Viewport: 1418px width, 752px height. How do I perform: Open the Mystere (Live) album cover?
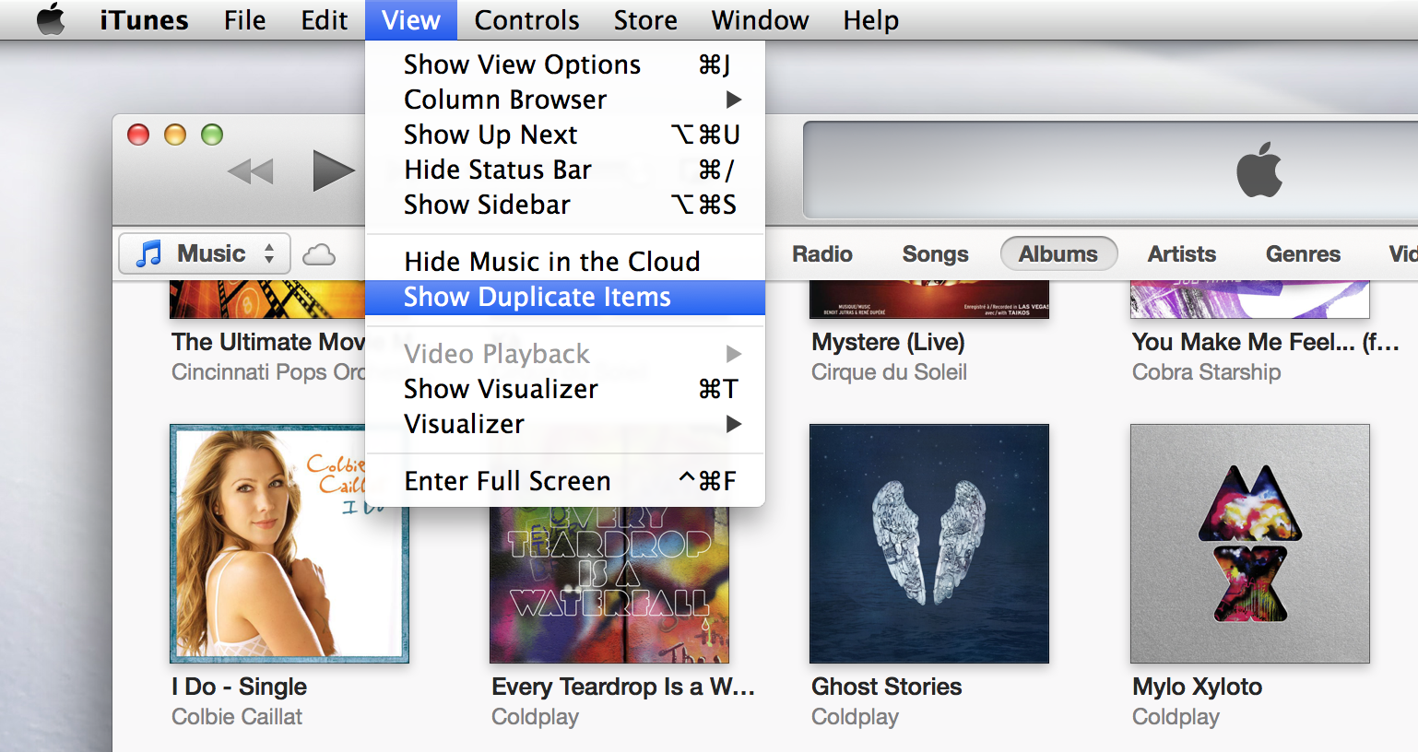pyautogui.click(x=929, y=300)
